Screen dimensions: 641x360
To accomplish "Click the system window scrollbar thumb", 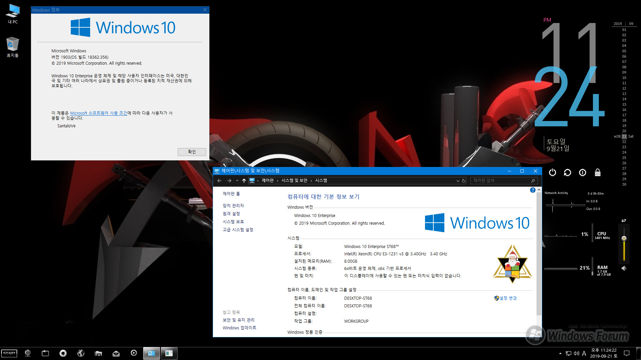I will point(539,254).
